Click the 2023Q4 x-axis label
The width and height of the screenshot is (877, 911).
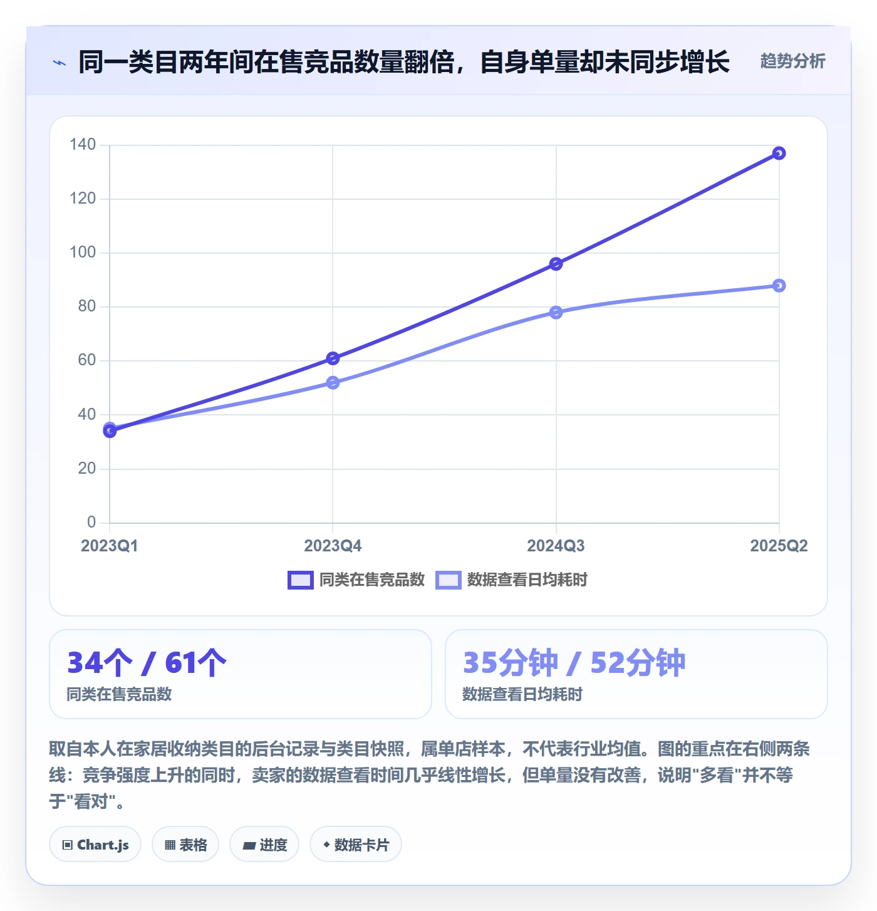tap(333, 546)
